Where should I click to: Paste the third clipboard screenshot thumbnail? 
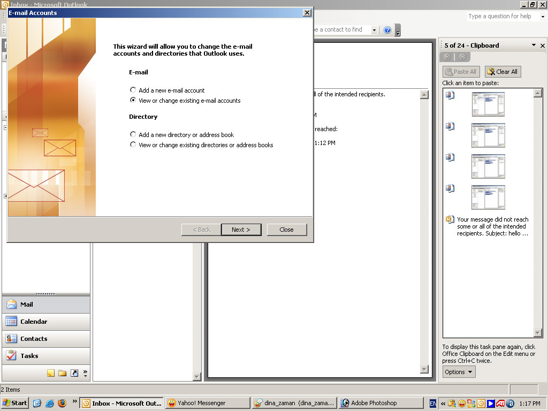click(488, 166)
